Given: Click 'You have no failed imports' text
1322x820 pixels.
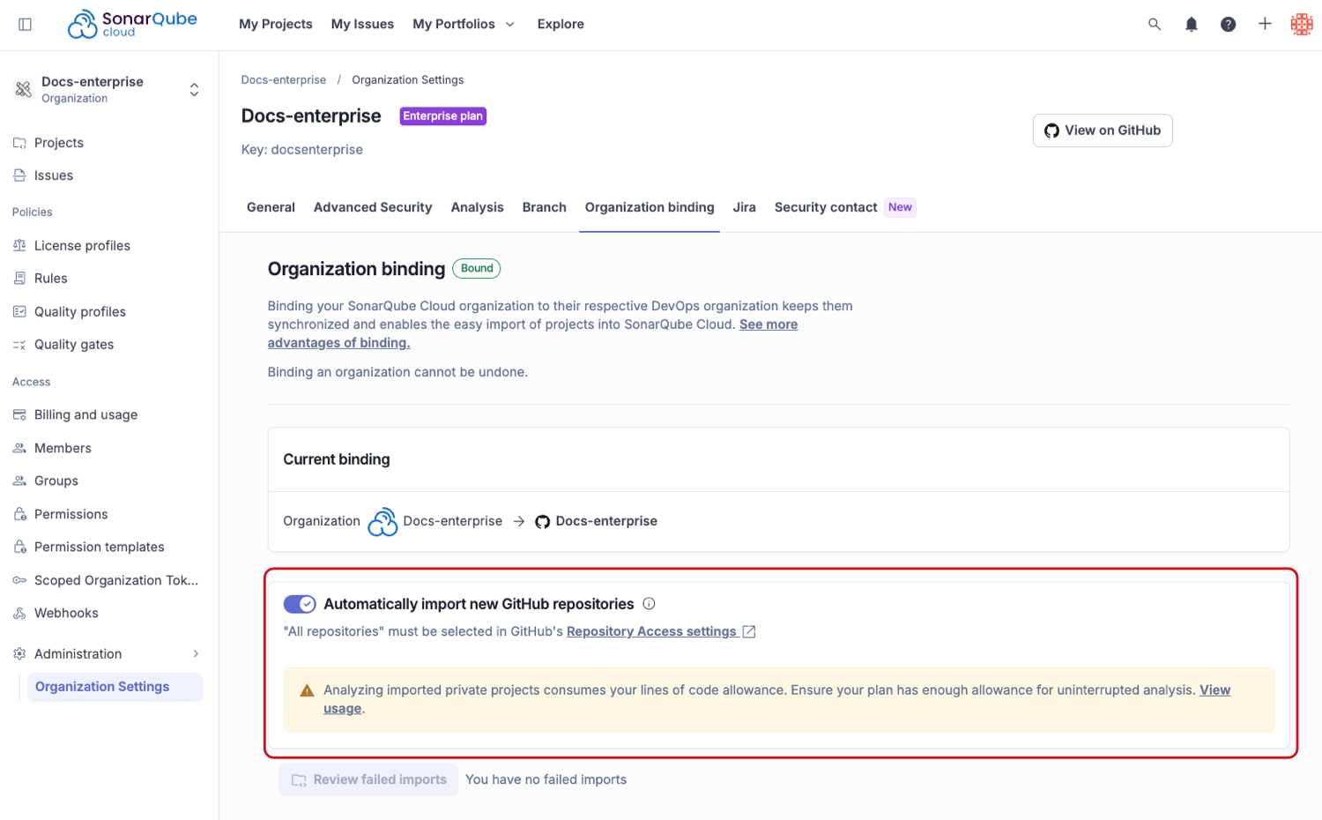Looking at the screenshot, I should [x=546, y=779].
